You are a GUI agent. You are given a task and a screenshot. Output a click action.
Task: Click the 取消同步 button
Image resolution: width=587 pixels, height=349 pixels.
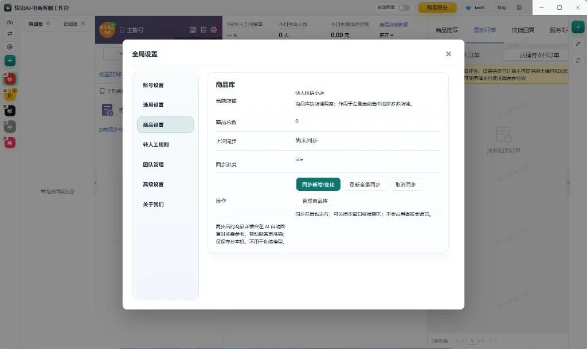pyautogui.click(x=406, y=185)
